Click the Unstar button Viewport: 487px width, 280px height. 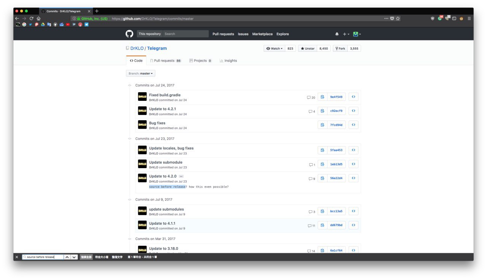tap(307, 48)
